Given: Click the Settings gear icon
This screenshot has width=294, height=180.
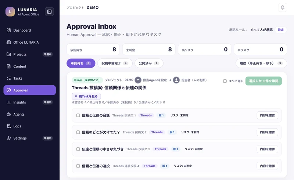Looking at the screenshot, I should (8, 138).
